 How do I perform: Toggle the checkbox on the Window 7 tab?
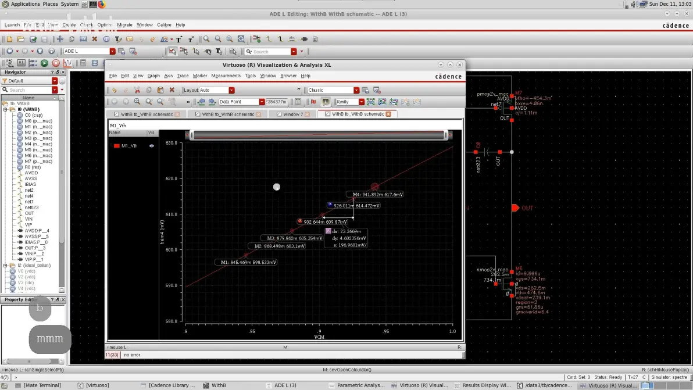[279, 114]
